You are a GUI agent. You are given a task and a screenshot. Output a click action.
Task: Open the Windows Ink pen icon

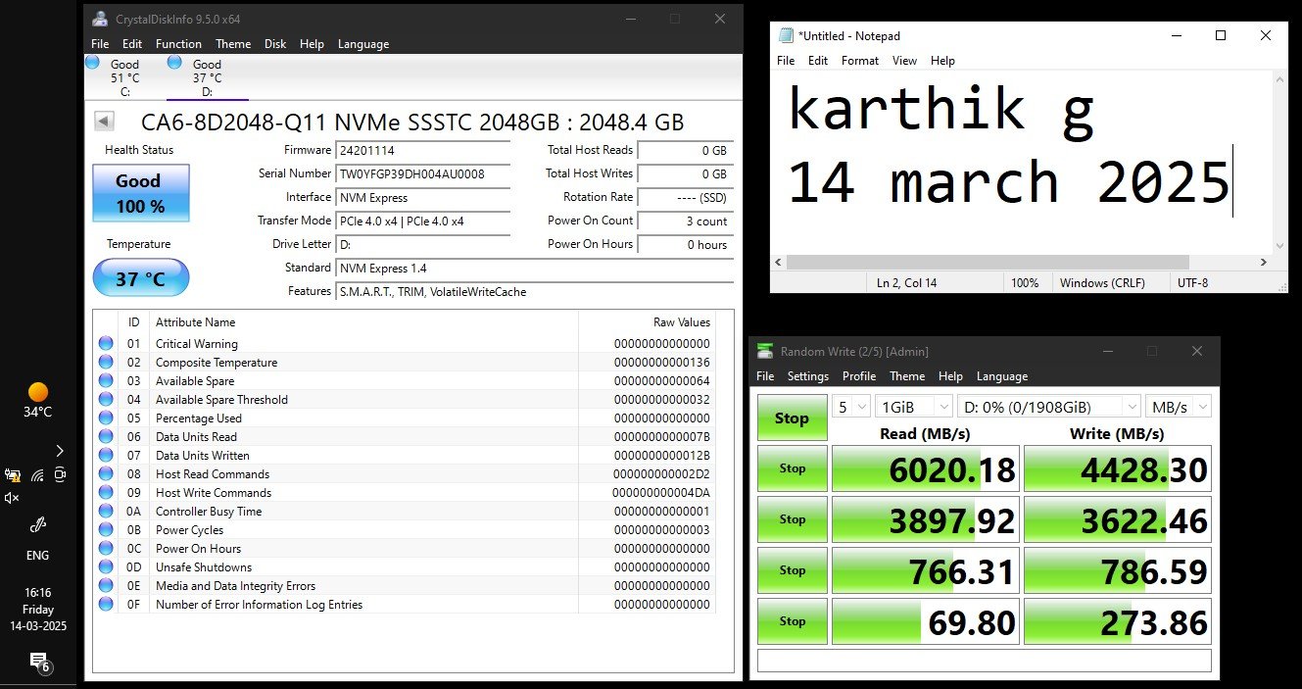[38, 525]
